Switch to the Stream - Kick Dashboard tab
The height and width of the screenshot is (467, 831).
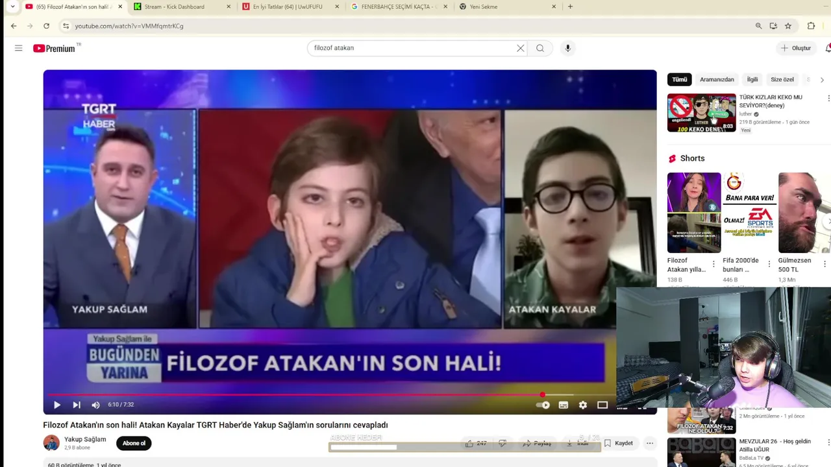tap(182, 6)
